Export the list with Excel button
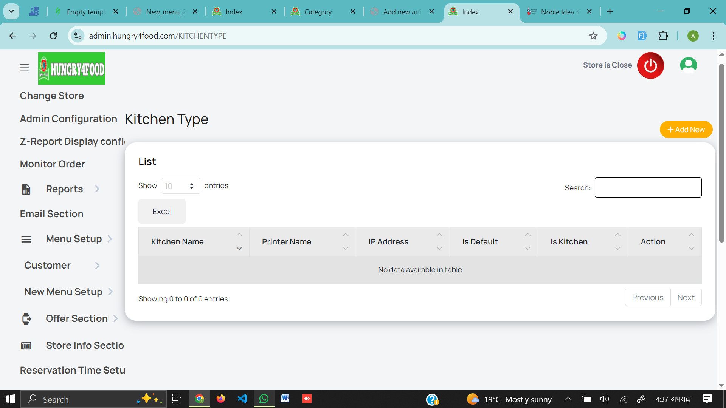 coord(162,212)
